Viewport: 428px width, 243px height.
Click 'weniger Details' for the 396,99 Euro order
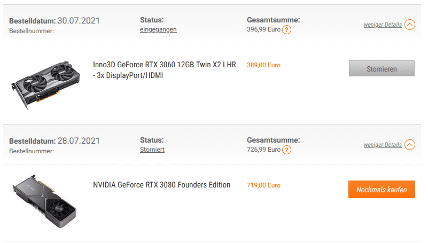click(x=383, y=25)
